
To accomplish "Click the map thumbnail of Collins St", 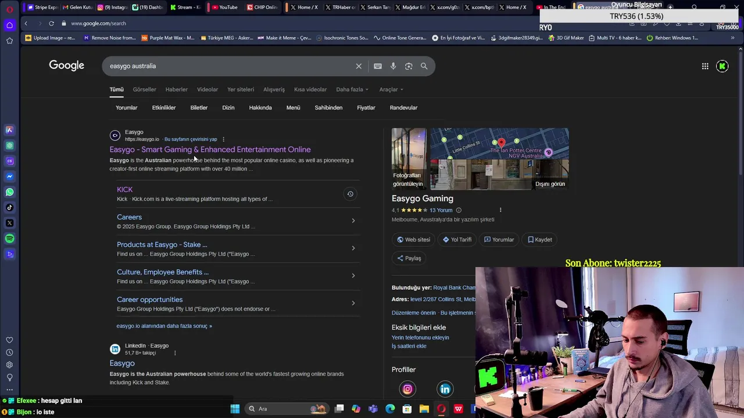I will tap(499, 143).
